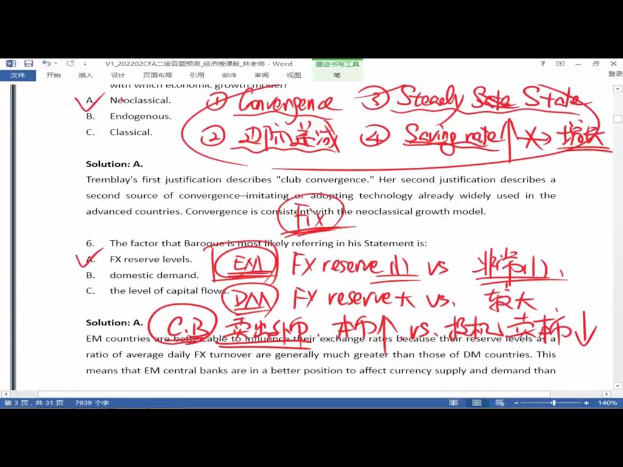Switch to the 插入 (Insert) ribbon tab
The width and height of the screenshot is (623, 467).
coord(85,75)
